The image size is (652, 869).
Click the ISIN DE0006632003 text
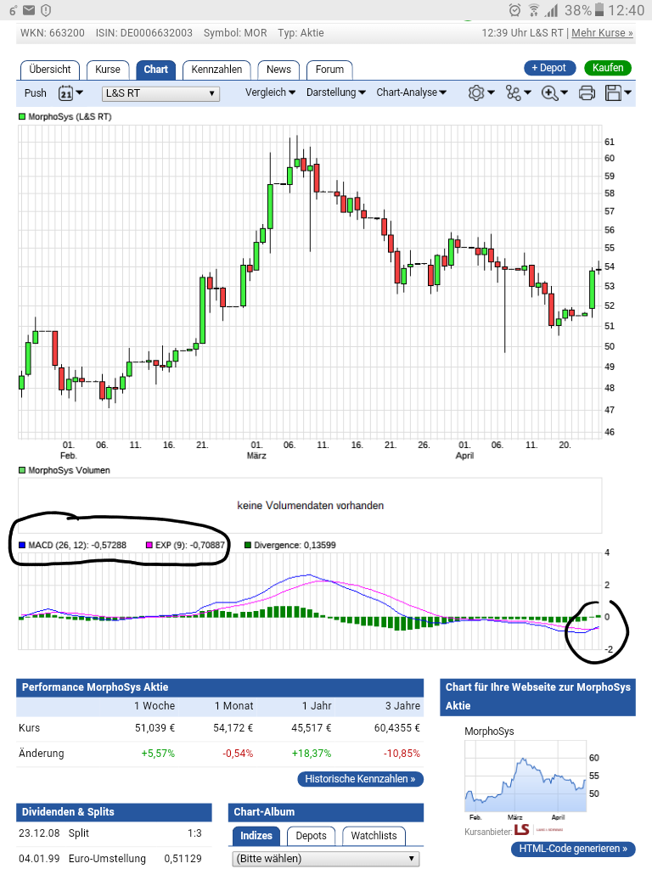tap(144, 33)
